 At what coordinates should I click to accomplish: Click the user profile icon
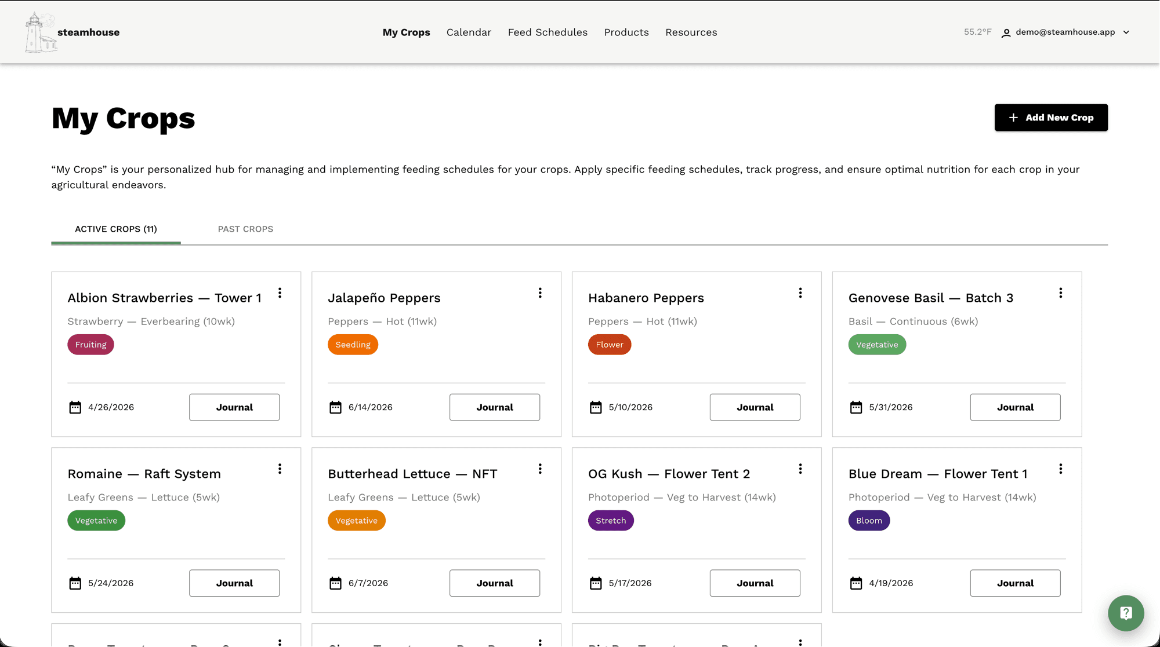tap(1006, 33)
